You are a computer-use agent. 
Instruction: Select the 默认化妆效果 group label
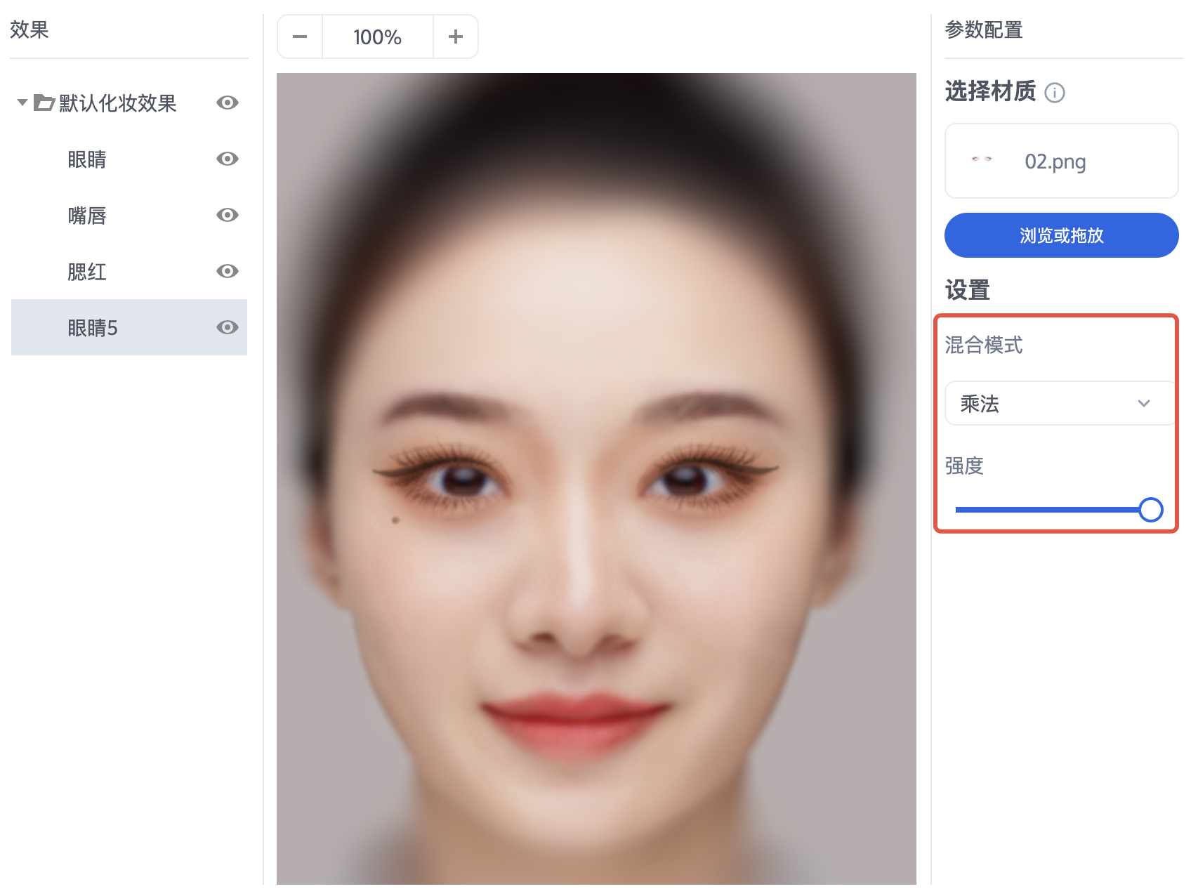pos(118,103)
